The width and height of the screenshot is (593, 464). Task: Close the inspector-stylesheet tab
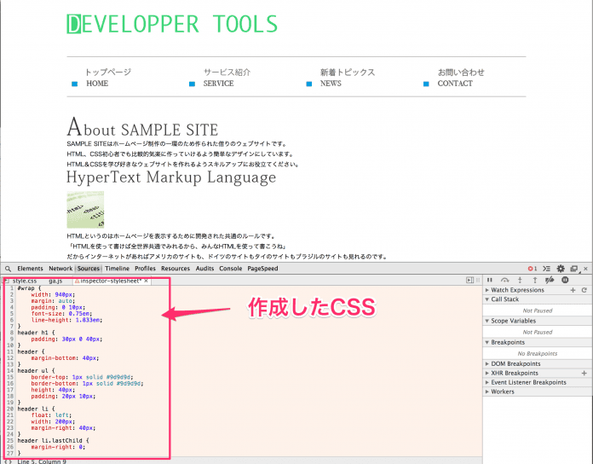146,281
